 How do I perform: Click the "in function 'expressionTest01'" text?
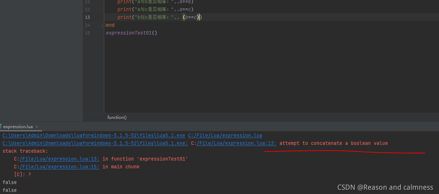point(145,159)
